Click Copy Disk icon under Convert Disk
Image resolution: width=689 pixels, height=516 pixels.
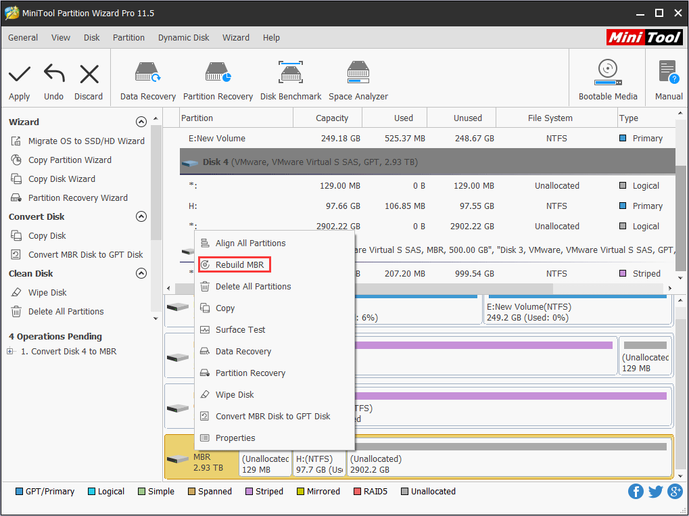[x=16, y=235]
